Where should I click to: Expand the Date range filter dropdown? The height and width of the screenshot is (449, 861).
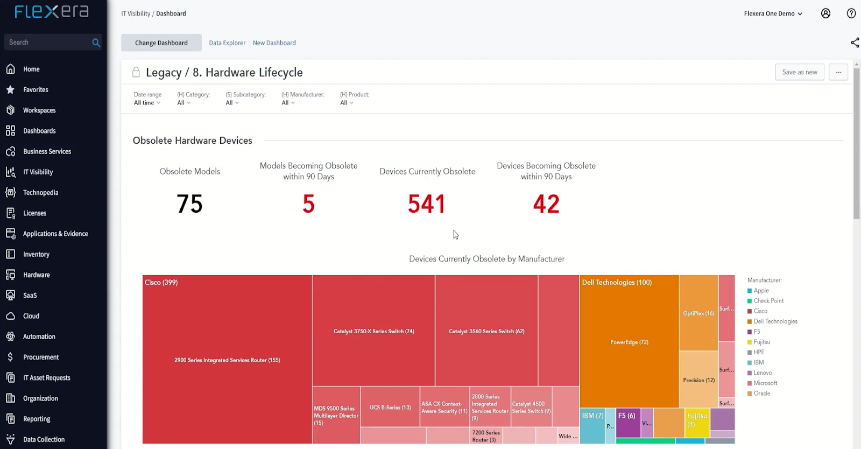pos(147,103)
